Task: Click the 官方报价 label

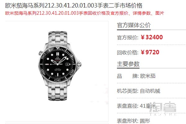Action: (x=128, y=38)
